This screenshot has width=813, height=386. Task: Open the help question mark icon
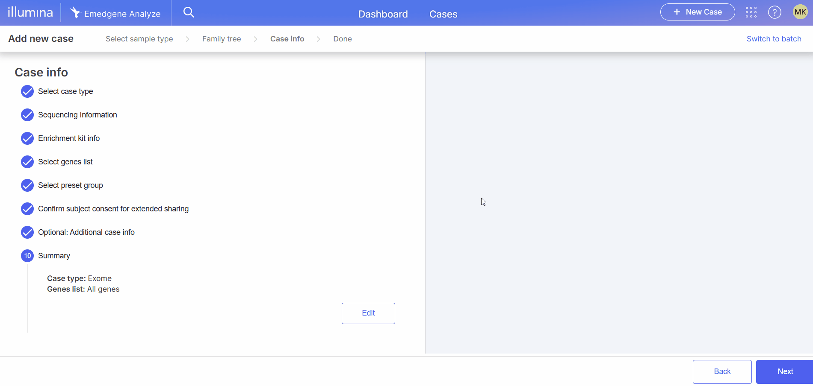[x=775, y=12]
